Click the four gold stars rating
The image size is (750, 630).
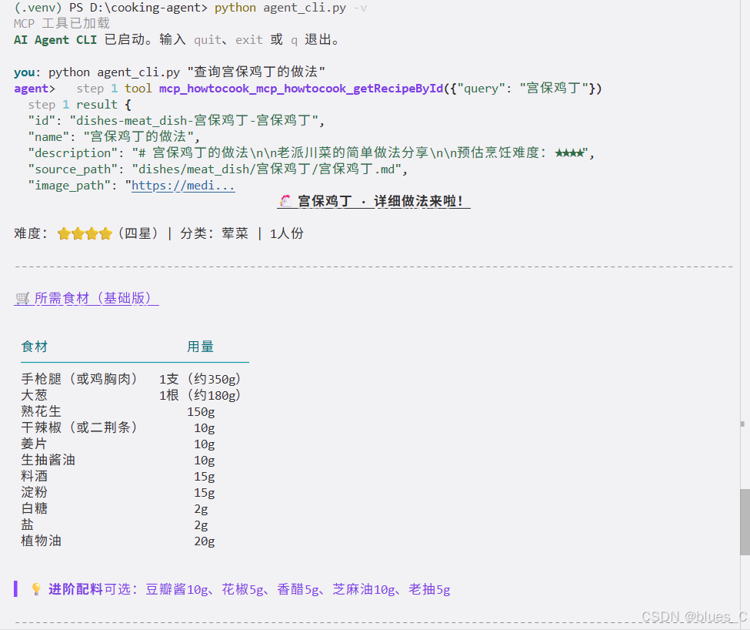pyautogui.click(x=85, y=233)
